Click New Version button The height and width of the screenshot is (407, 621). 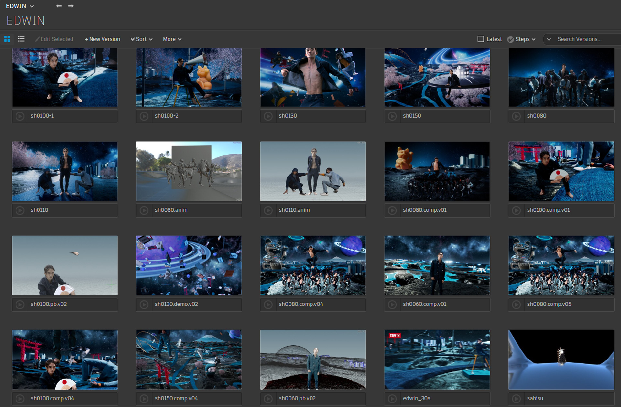tap(103, 39)
